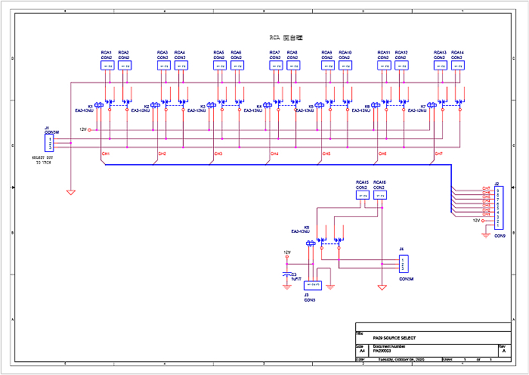Select the CH4 net label
This screenshot has width=529, height=375.
(x=274, y=153)
